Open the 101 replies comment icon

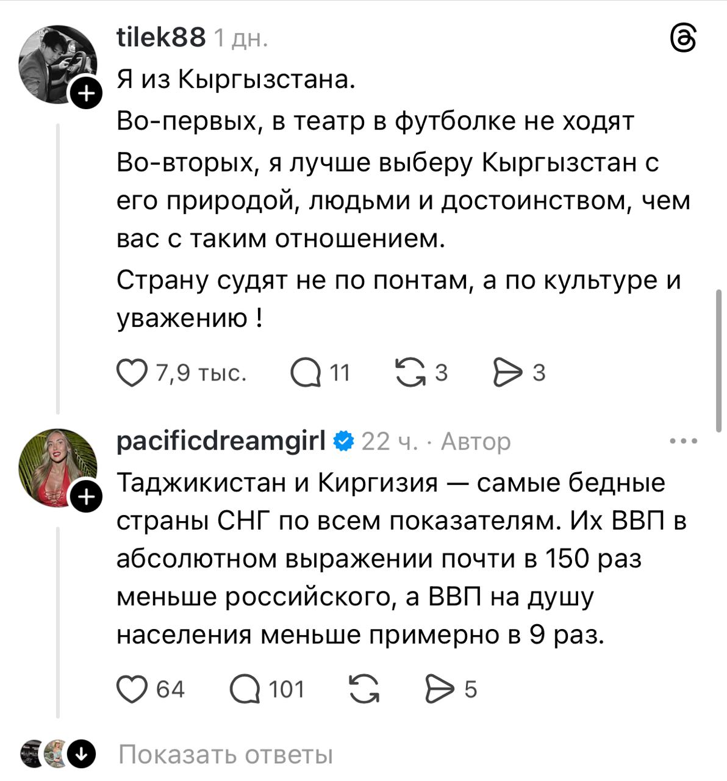245,689
